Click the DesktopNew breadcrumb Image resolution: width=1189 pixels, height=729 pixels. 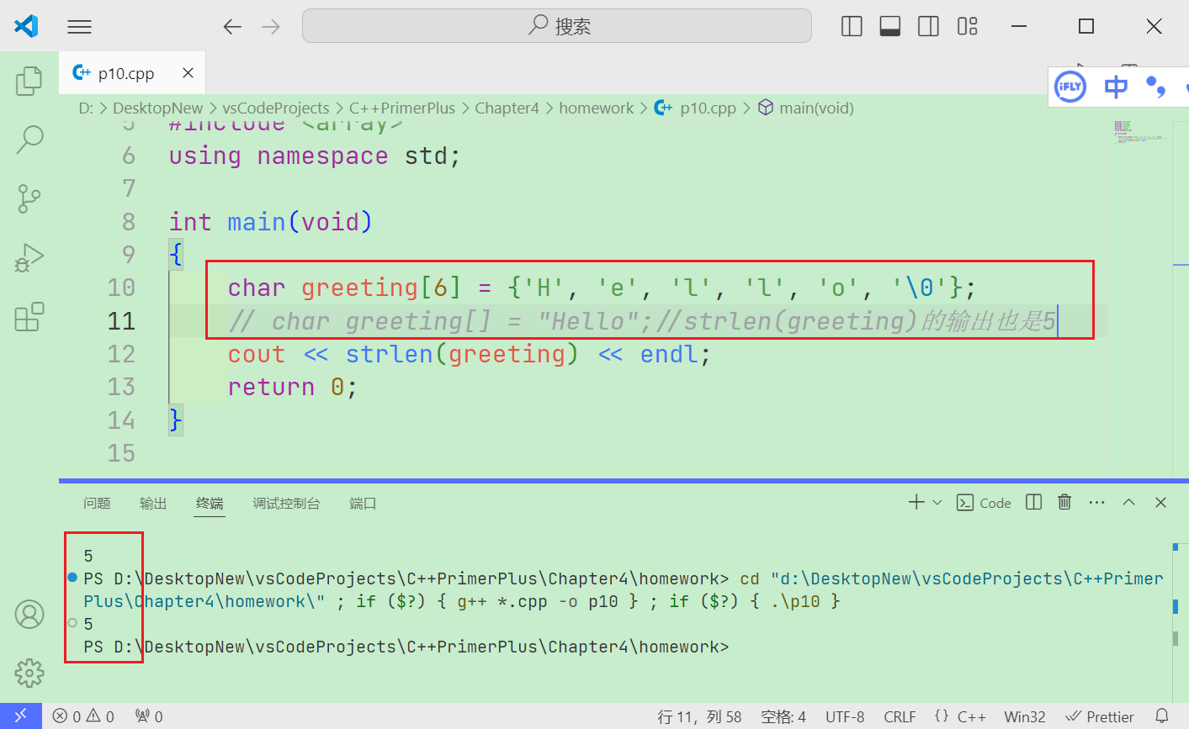pyautogui.click(x=158, y=108)
